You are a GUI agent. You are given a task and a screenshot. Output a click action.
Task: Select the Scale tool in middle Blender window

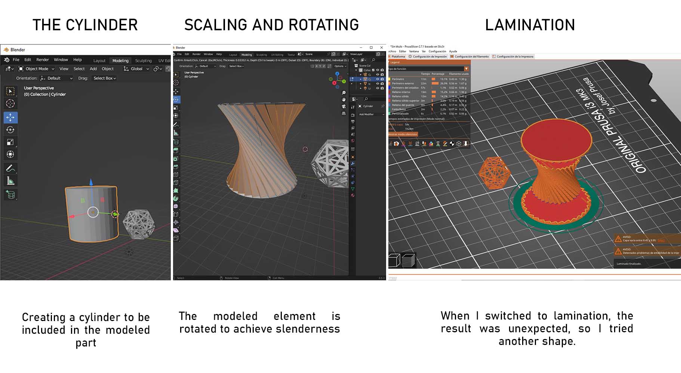pos(176,108)
